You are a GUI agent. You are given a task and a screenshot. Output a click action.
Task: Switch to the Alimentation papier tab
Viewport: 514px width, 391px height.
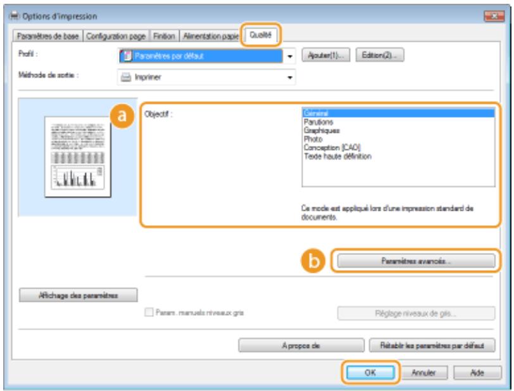(x=211, y=36)
